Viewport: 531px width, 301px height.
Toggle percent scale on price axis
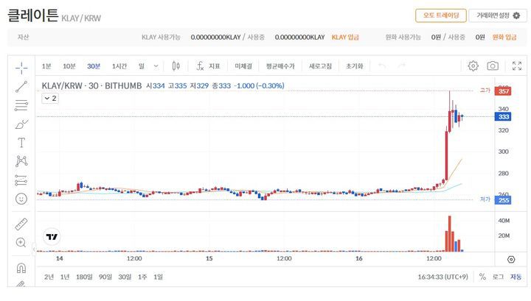pos(482,277)
